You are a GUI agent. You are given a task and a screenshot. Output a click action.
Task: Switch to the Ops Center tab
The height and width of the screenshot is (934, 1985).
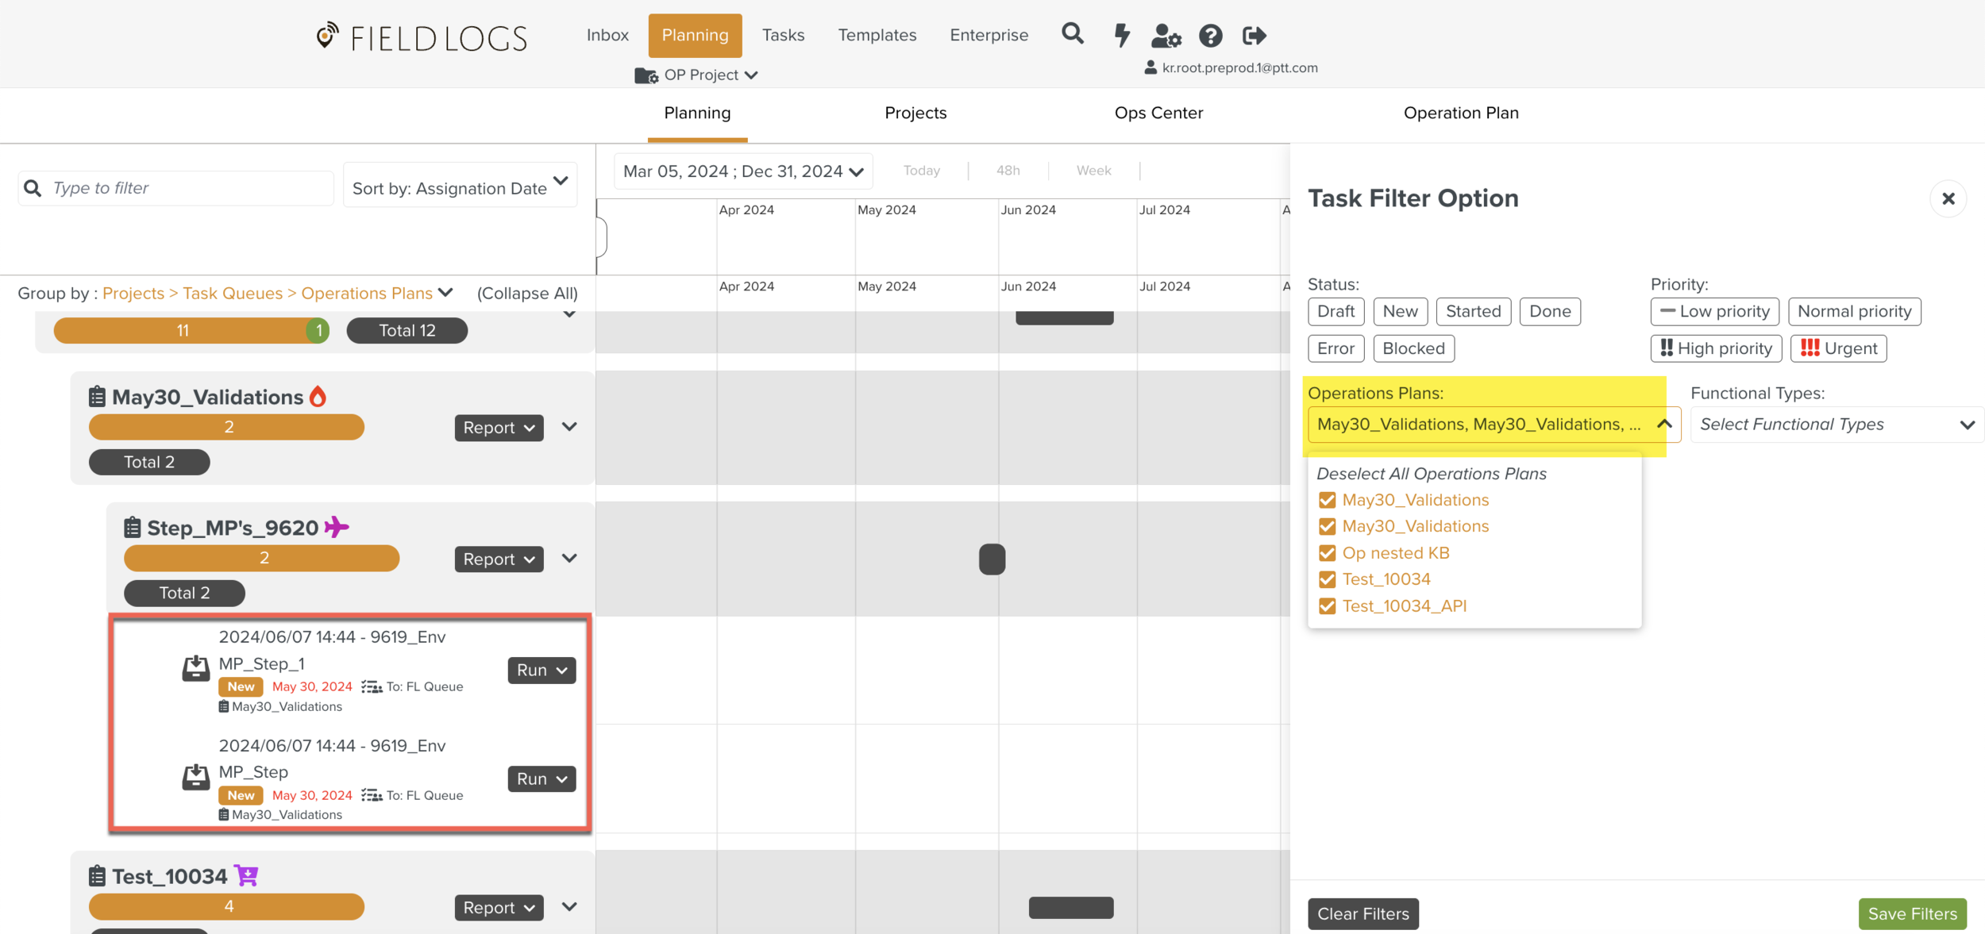[x=1158, y=113]
